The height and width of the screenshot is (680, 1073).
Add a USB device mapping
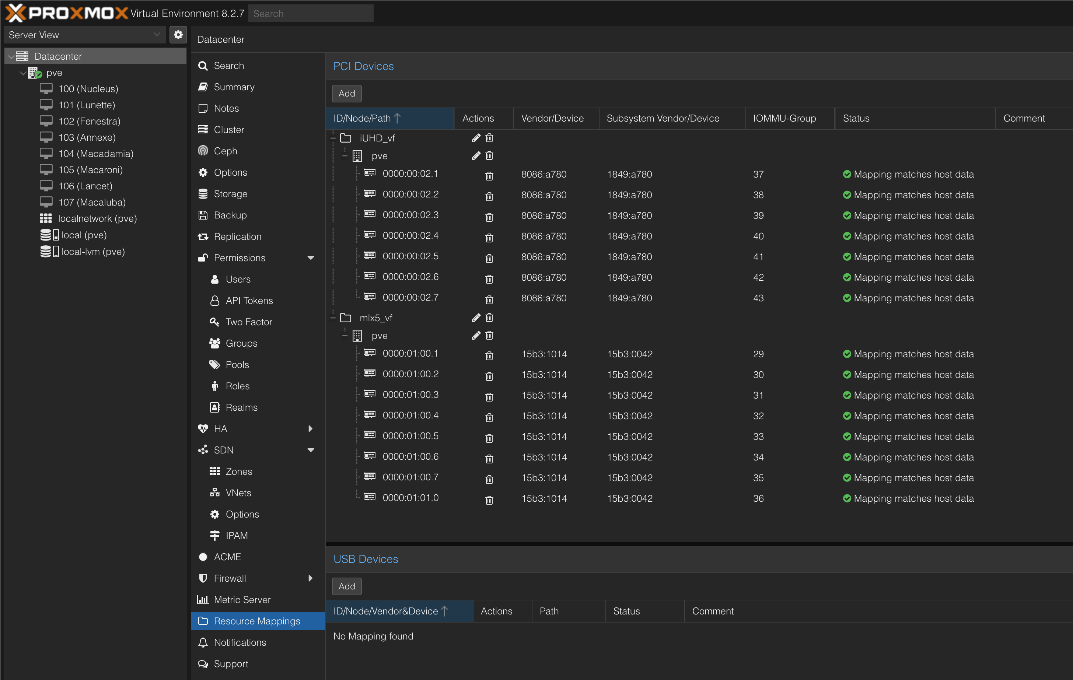coord(347,586)
